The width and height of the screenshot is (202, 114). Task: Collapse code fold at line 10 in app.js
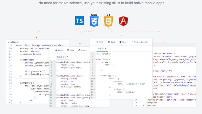(x=94, y=78)
